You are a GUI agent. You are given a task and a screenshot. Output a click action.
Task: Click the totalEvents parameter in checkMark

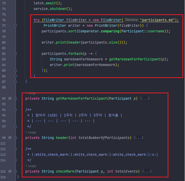tap(126, 171)
